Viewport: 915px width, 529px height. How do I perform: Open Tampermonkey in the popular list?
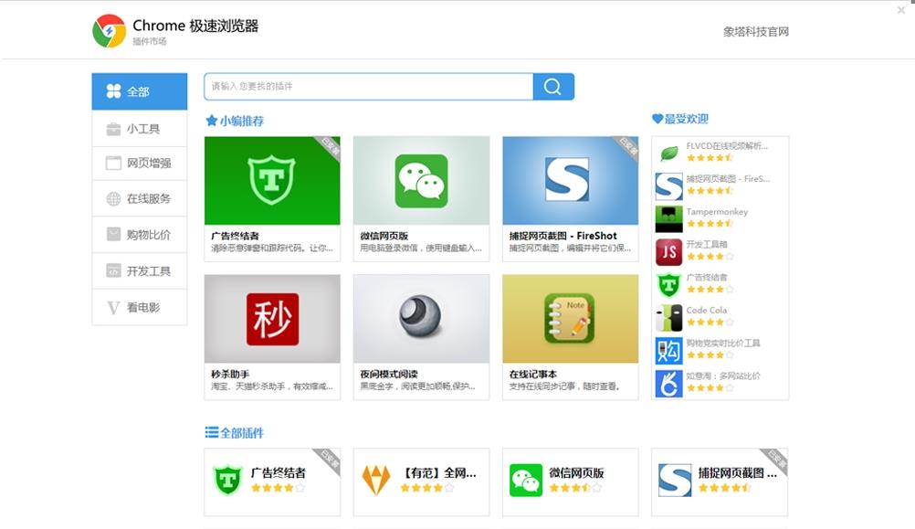(717, 212)
